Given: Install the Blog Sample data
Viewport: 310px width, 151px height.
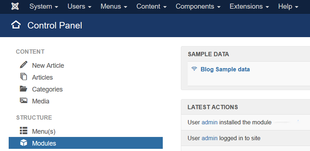Looking at the screenshot, I should click(225, 69).
